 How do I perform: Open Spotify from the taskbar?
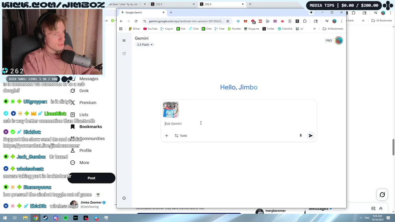coord(66,218)
